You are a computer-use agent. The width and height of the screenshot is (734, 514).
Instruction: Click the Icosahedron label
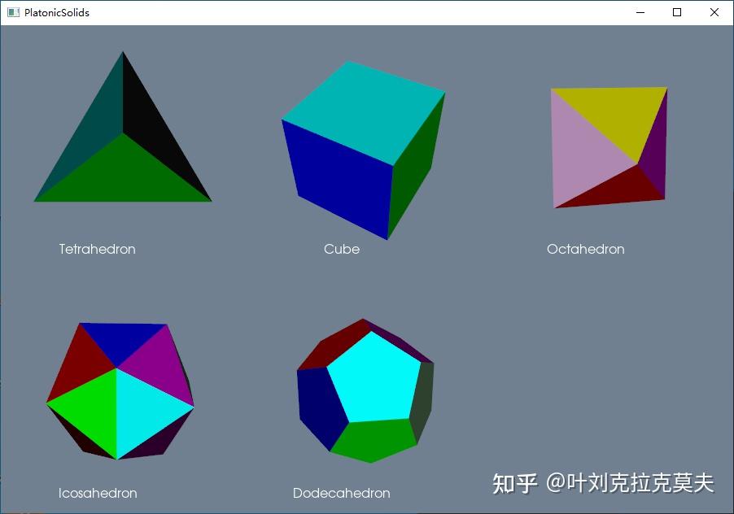pos(98,494)
